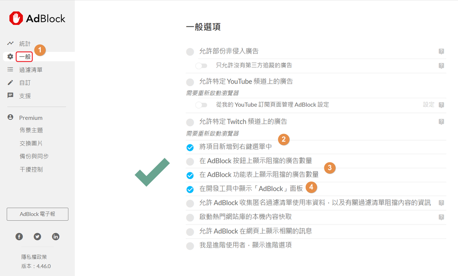Click the help icon next to 允許部份非侵入廣告
Viewport: 458px width, 276px height.
441,51
